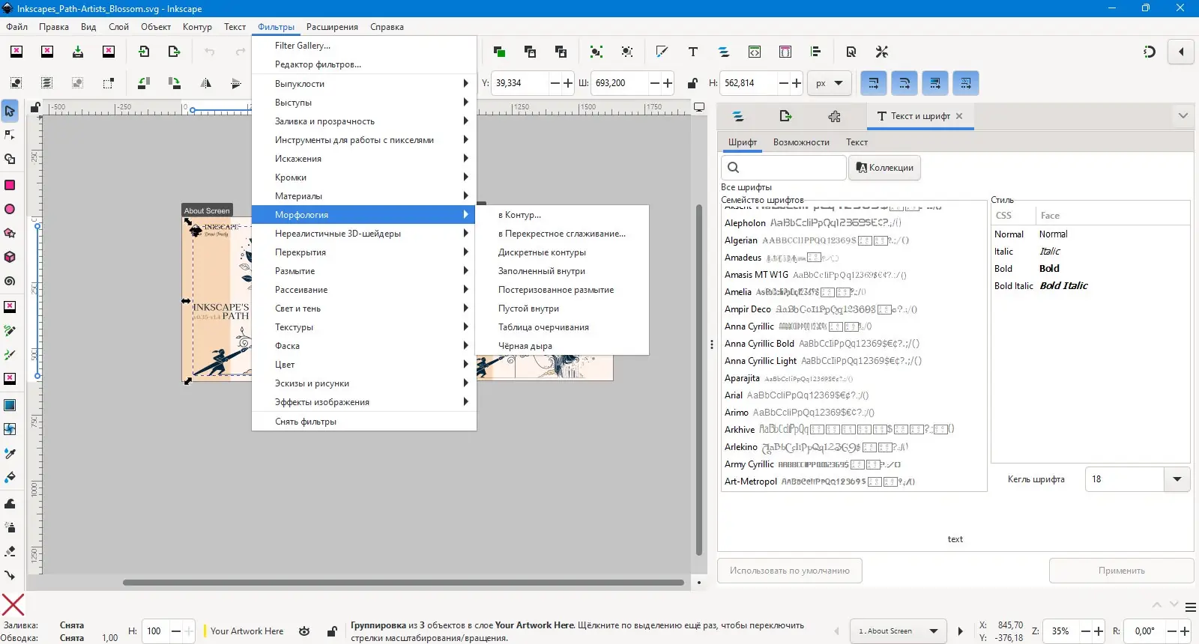Select the Selector arrow tool
This screenshot has height=644, width=1199.
(x=10, y=112)
